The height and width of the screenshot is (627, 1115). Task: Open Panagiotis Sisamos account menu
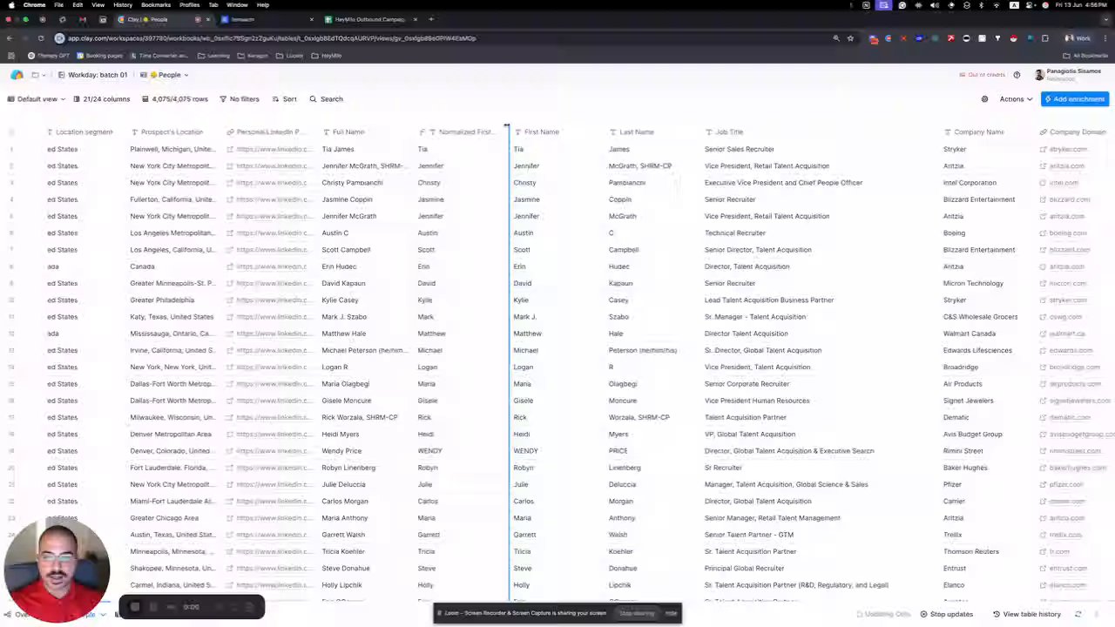tap(1069, 75)
